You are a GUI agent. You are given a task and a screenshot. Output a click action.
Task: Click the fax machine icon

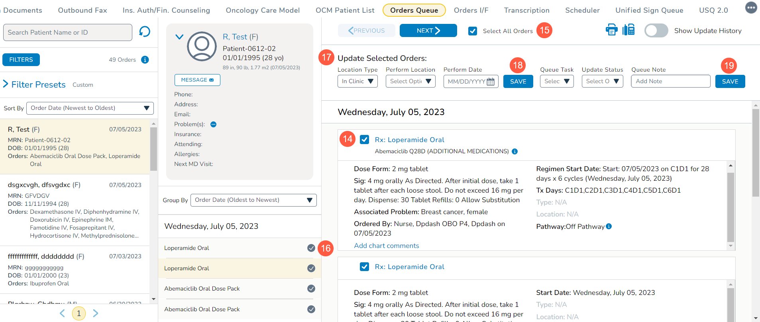tap(628, 30)
